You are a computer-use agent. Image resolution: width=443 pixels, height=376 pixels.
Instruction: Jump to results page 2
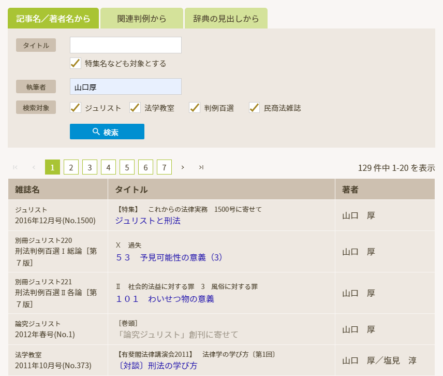71,167
